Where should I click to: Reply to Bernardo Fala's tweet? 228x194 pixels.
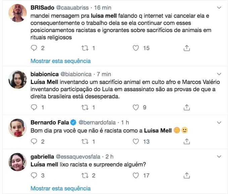pos(34,141)
